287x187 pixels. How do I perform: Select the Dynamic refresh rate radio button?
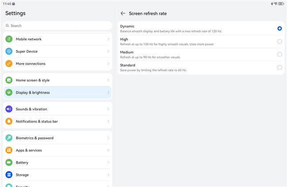coord(279,28)
